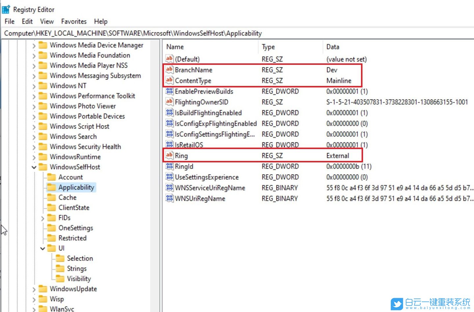
Task: Select the WNSUriRegName binary value icon
Action: click(x=169, y=198)
